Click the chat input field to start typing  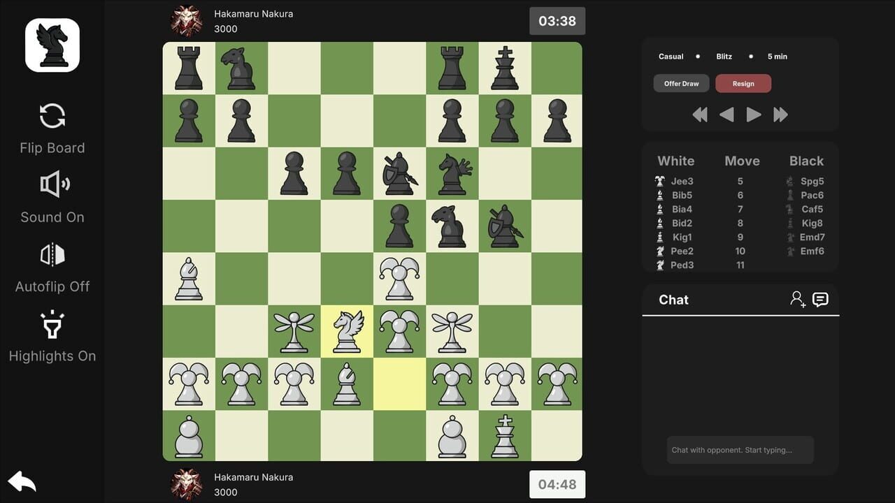[740, 450]
